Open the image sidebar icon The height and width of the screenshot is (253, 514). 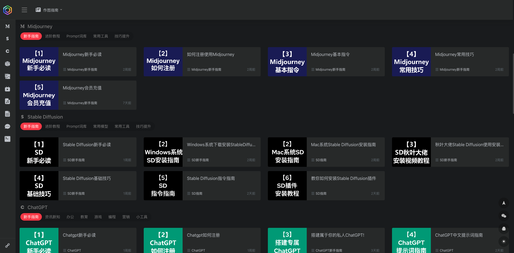pyautogui.click(x=8, y=76)
